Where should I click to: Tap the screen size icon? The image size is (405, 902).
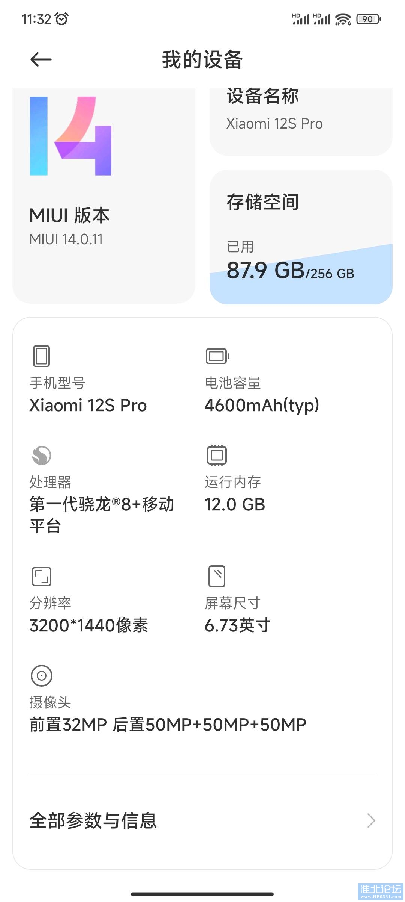pyautogui.click(x=217, y=576)
